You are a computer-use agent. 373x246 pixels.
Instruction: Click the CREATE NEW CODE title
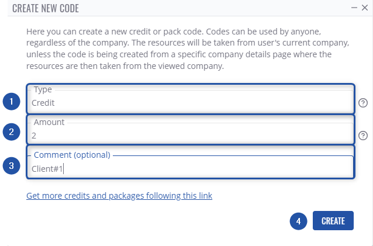click(x=46, y=8)
